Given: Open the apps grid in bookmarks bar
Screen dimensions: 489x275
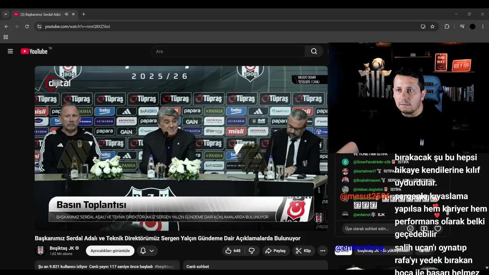Looking at the screenshot, I should [6, 37].
